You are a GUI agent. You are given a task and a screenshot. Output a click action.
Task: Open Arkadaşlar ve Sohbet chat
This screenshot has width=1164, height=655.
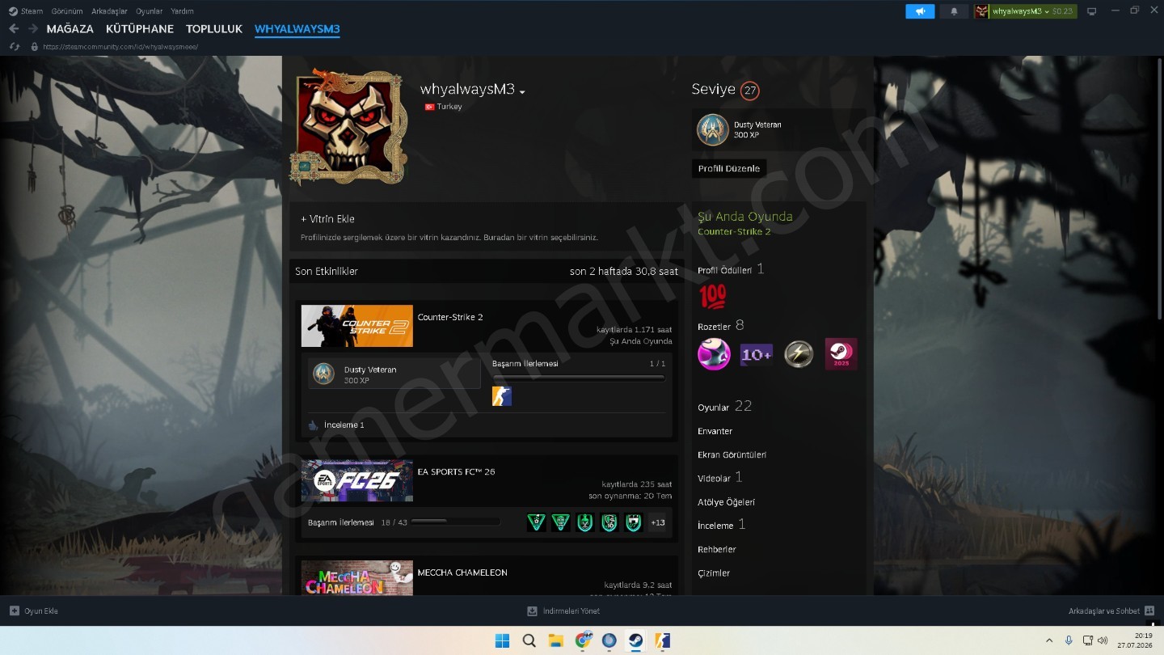click(1111, 611)
